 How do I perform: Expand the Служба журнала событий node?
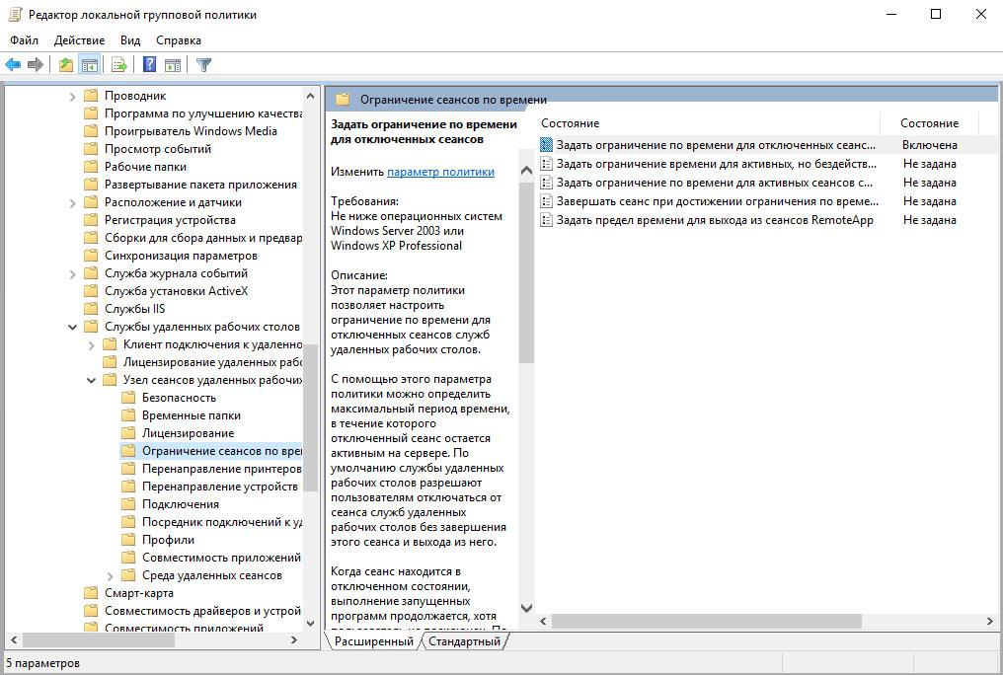click(x=72, y=274)
